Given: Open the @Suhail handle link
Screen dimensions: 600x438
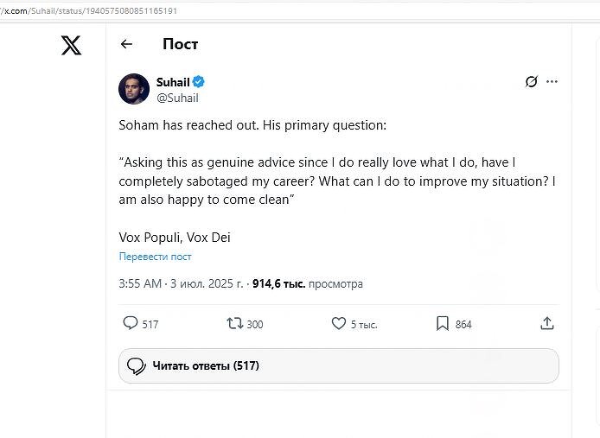Looking at the screenshot, I should [177, 98].
